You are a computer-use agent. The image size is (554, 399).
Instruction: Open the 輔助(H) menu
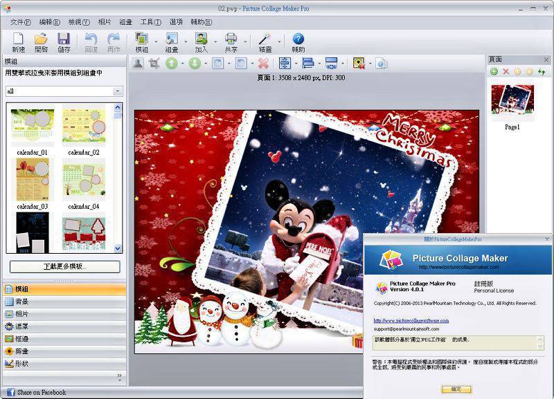201,22
